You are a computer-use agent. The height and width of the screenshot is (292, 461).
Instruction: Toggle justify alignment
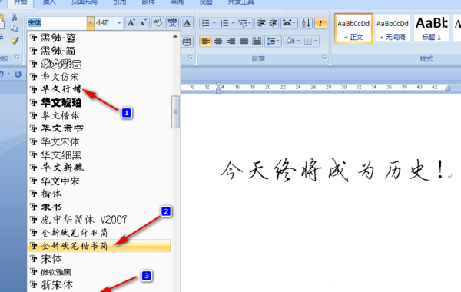tap(244, 41)
